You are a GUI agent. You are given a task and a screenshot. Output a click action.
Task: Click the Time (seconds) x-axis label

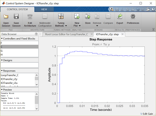click(x=101, y=110)
